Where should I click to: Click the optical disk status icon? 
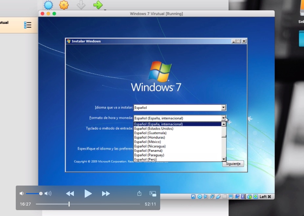point(200,196)
